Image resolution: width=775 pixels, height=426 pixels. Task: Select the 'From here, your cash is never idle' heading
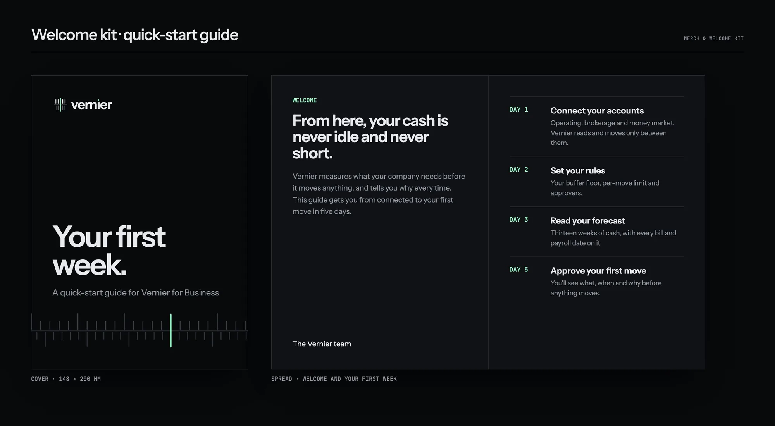[x=370, y=137]
